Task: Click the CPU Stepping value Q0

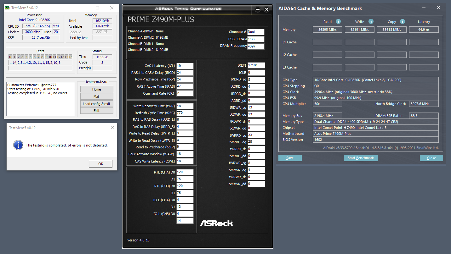Action: [x=376, y=86]
